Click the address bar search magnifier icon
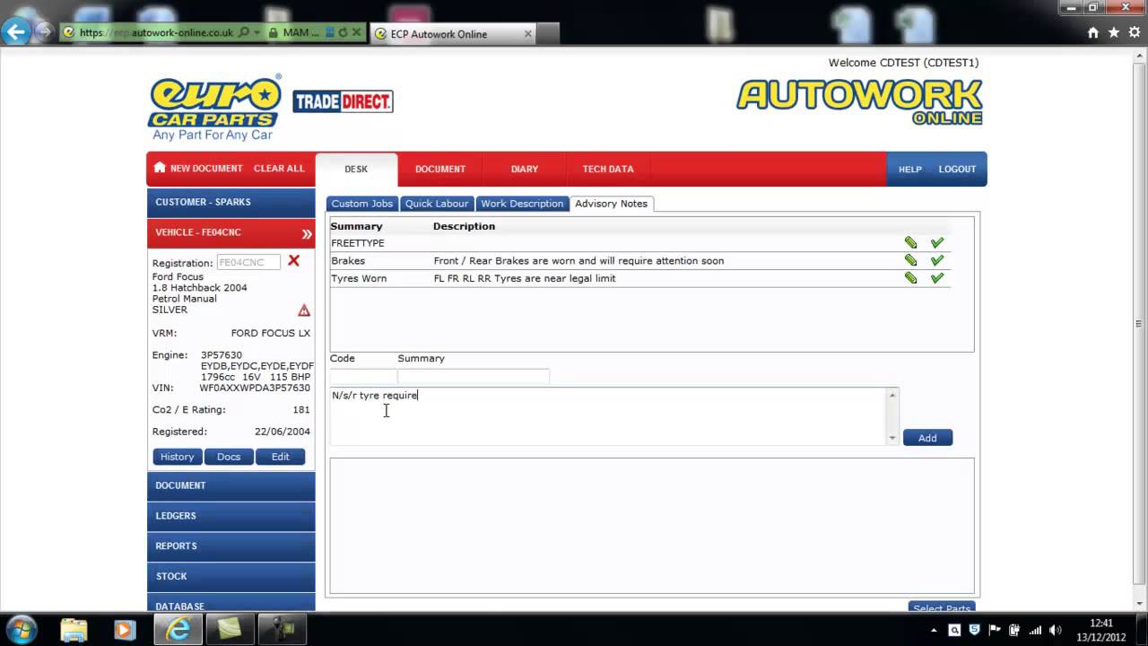Viewport: 1148px width, 646px height. point(244,32)
